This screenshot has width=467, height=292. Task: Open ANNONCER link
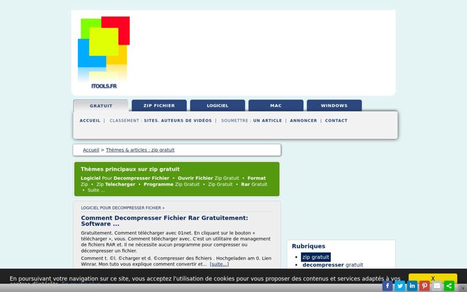tap(304, 121)
